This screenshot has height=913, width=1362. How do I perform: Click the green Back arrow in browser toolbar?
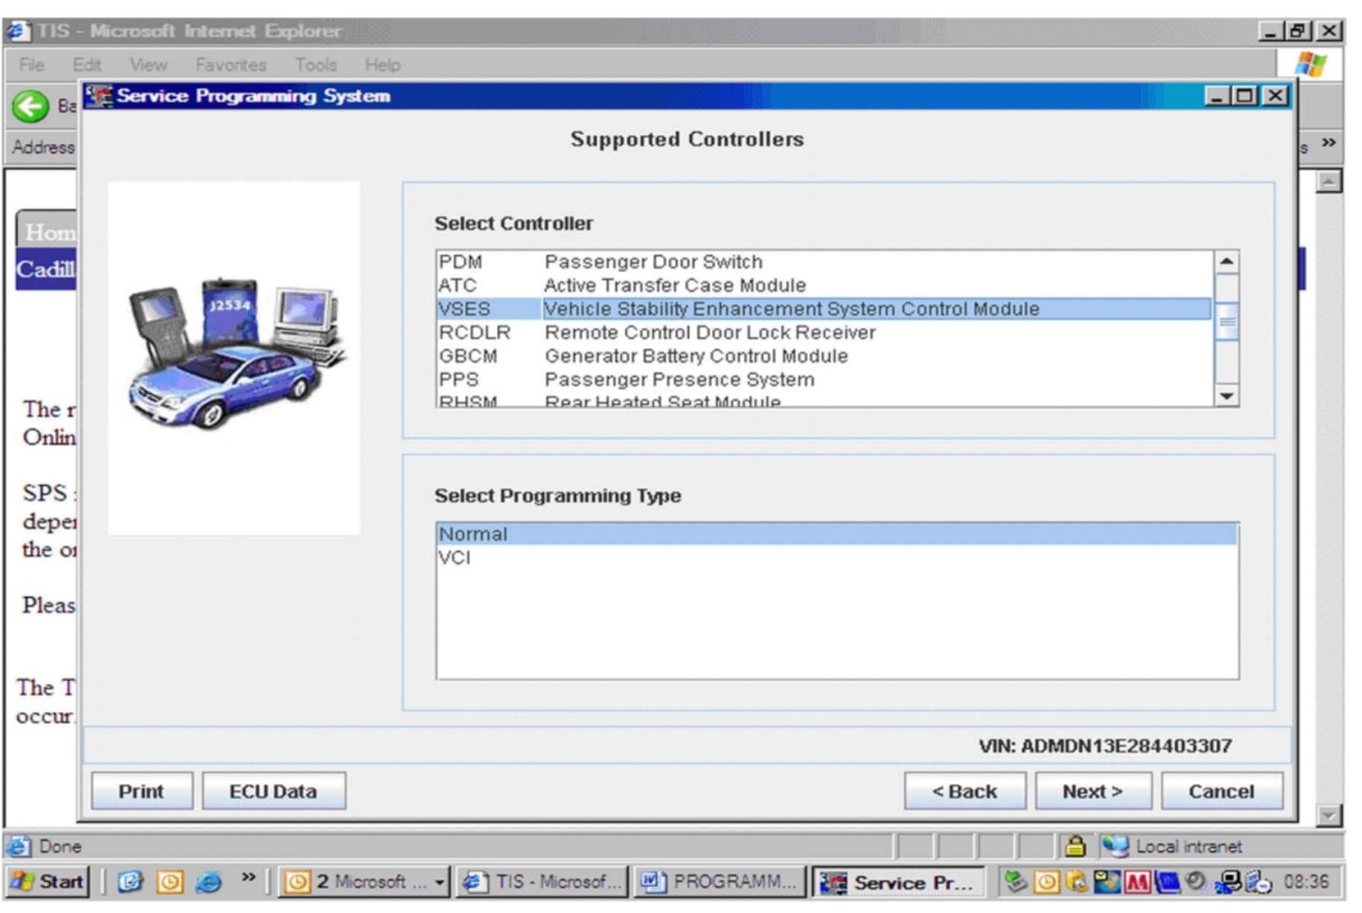(30, 106)
